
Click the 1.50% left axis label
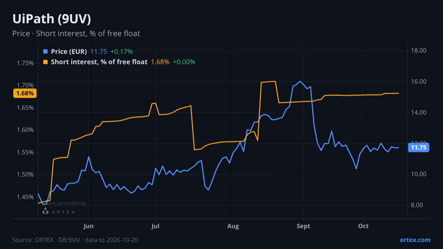tap(25, 174)
